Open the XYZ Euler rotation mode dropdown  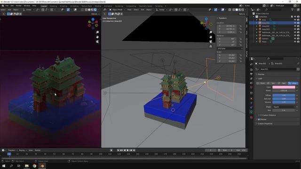[x=230, y=48]
